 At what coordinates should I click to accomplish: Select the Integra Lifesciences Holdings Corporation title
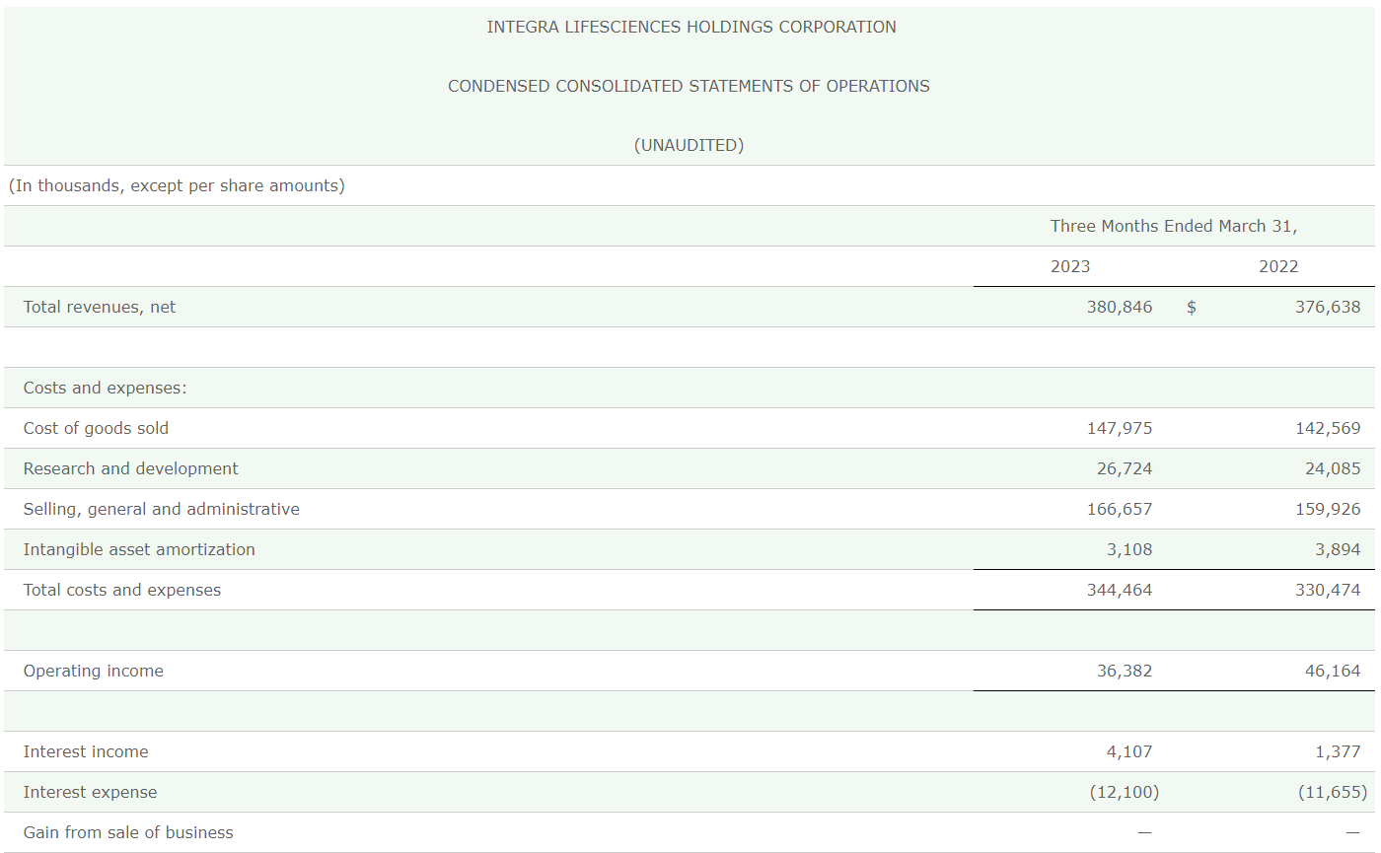691,28
